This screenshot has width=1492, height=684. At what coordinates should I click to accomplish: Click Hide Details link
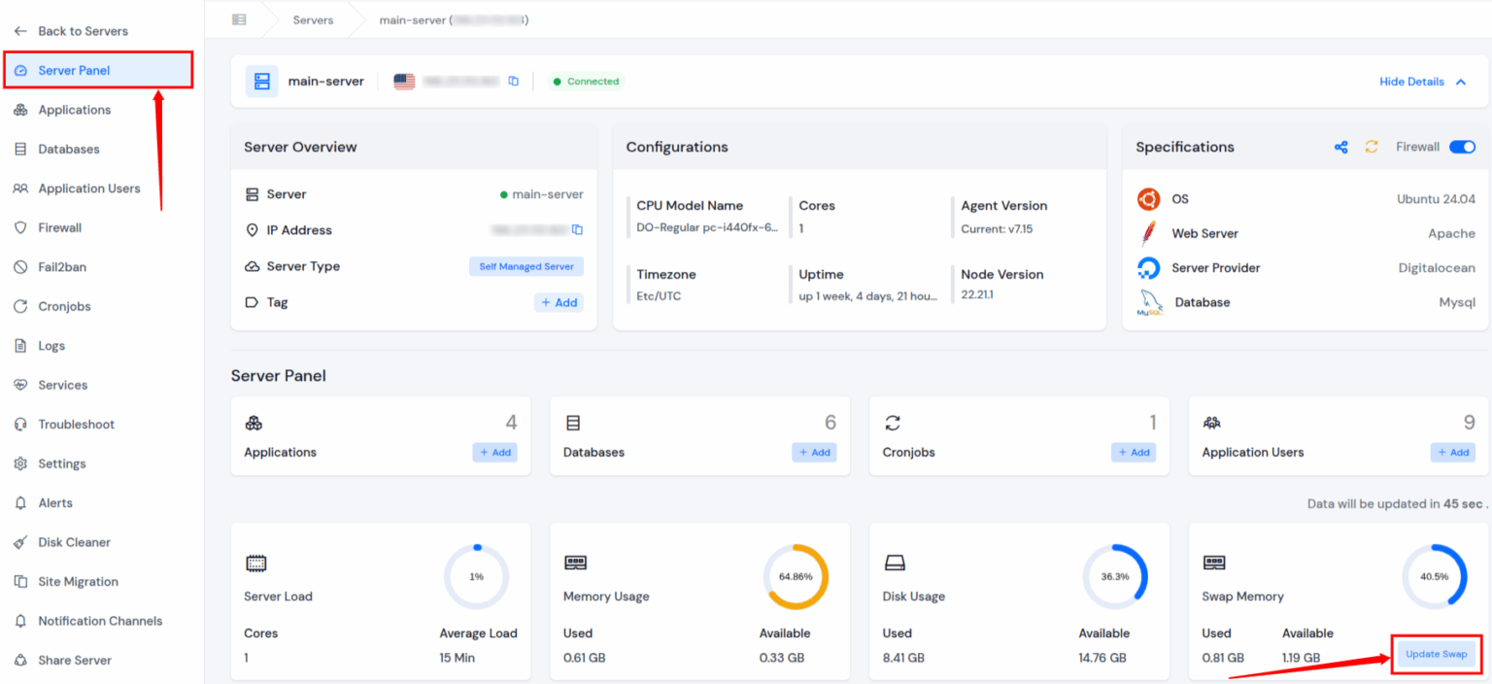(1411, 82)
